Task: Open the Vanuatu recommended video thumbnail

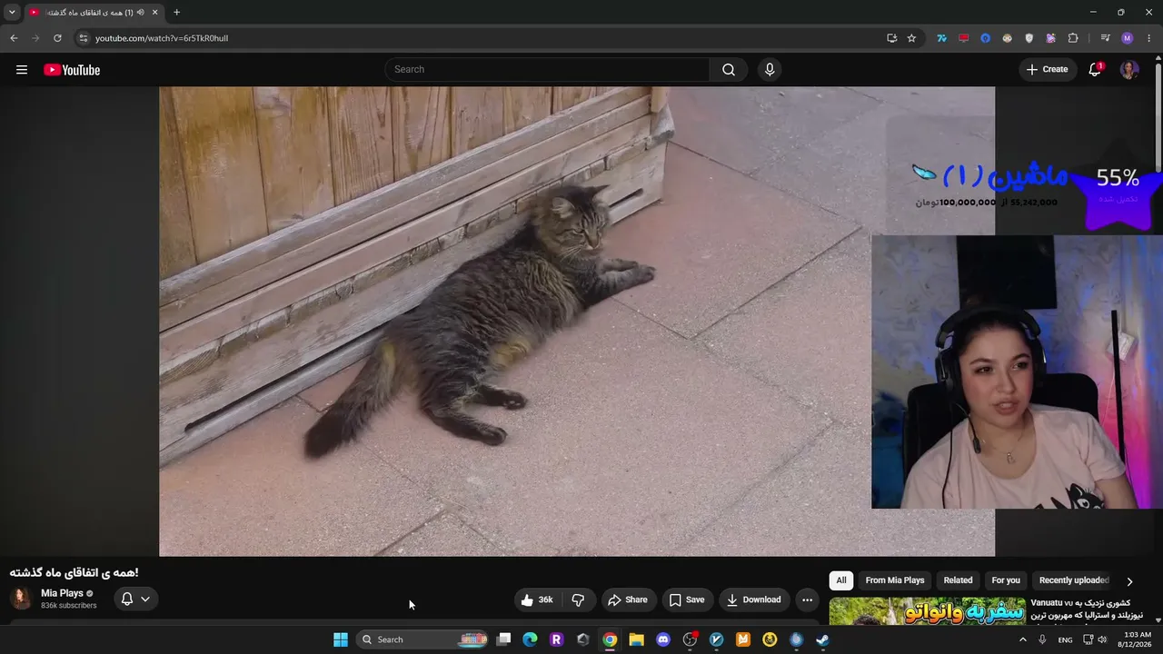Action: (927, 611)
